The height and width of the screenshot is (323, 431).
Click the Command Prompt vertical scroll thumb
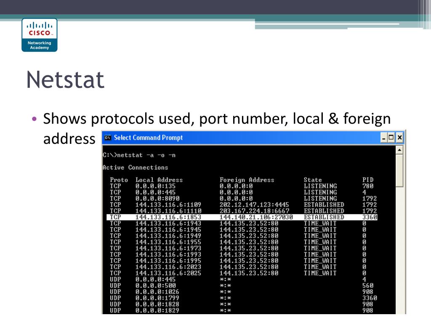pos(399,171)
